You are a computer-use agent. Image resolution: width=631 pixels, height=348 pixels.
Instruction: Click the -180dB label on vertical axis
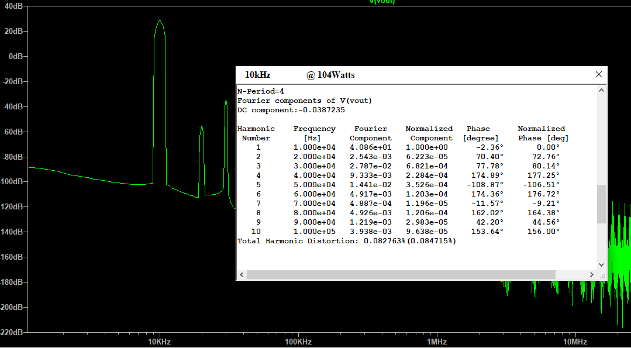tap(10, 282)
